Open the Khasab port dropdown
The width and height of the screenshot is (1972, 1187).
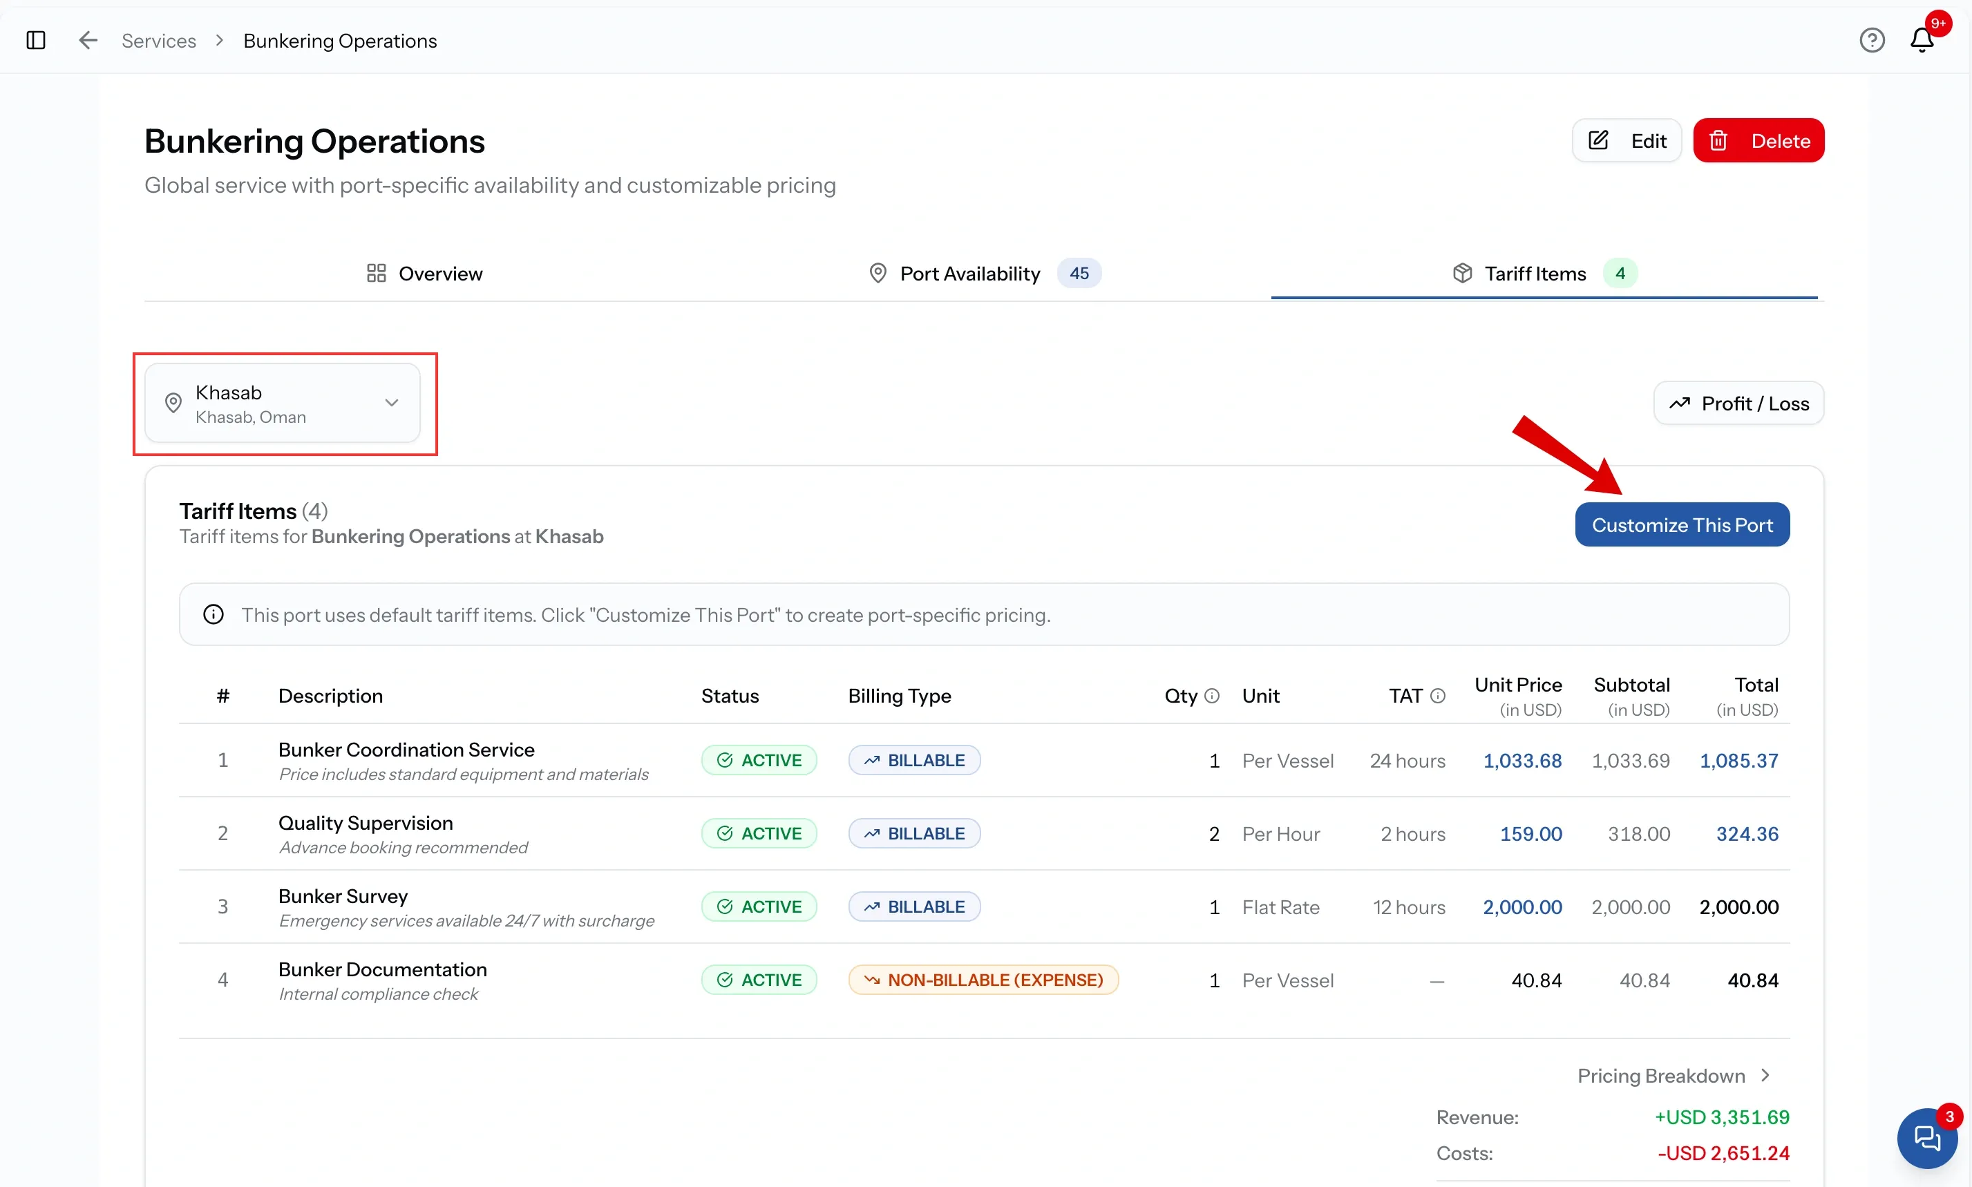coord(283,403)
